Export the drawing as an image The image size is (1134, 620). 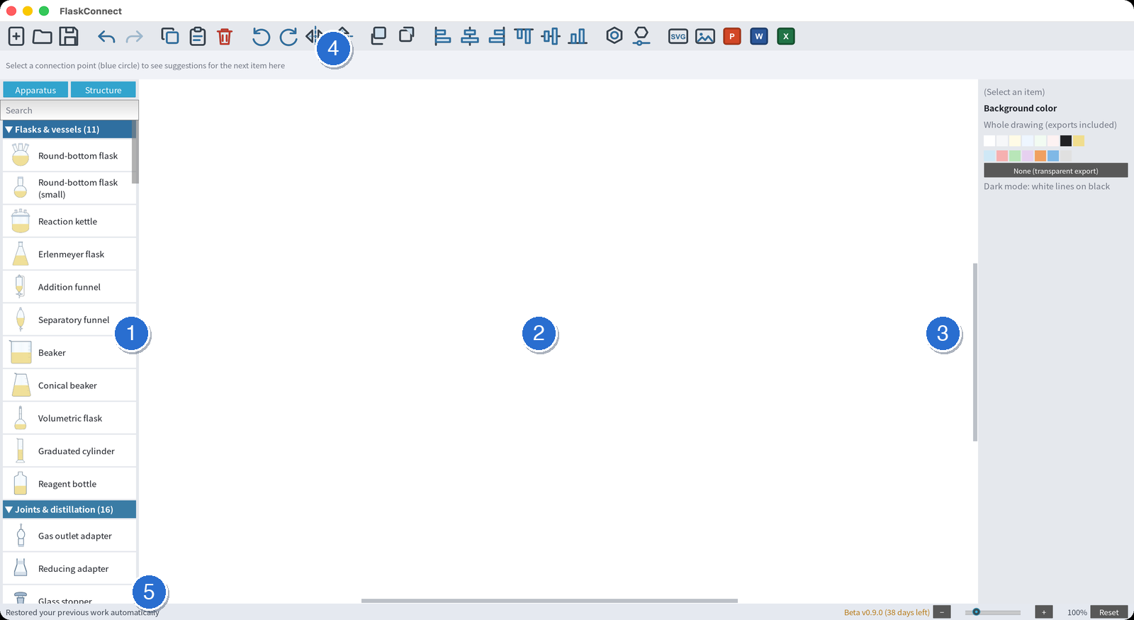[705, 36]
